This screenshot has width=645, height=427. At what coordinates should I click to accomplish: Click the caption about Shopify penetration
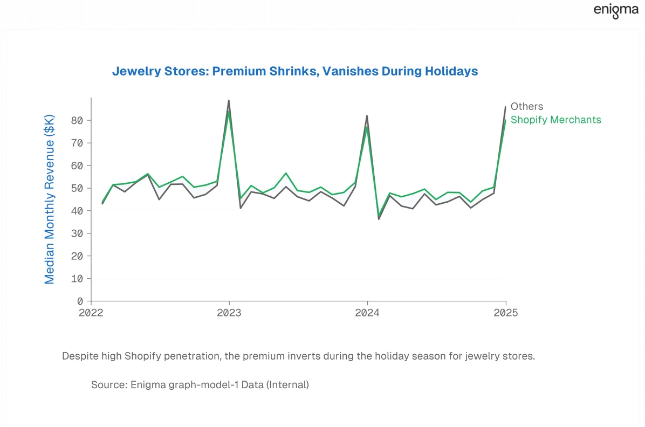coord(299,356)
